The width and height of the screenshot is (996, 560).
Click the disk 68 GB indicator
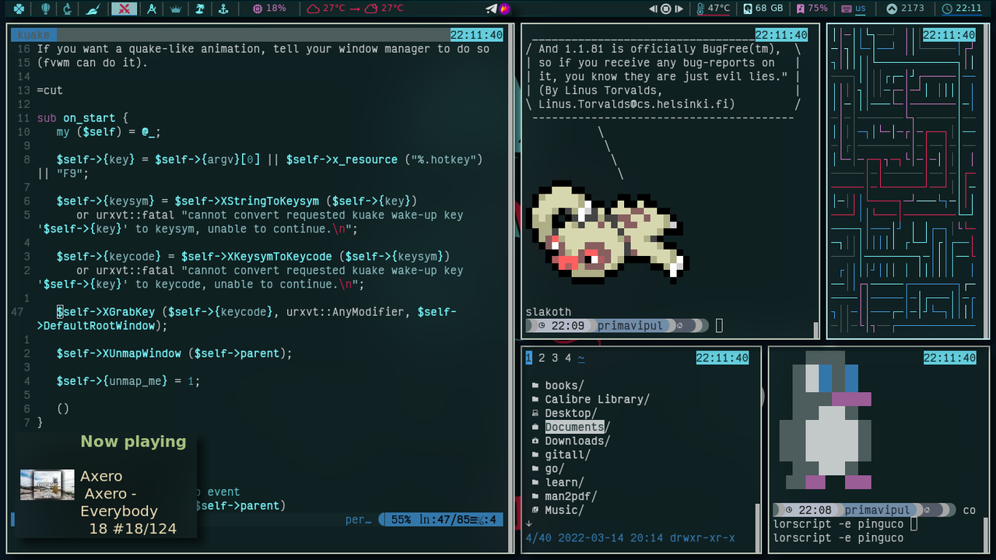763,9
